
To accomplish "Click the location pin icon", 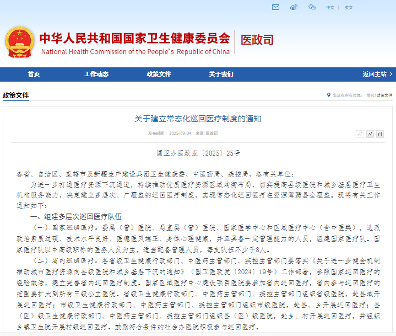I will click(x=329, y=95).
